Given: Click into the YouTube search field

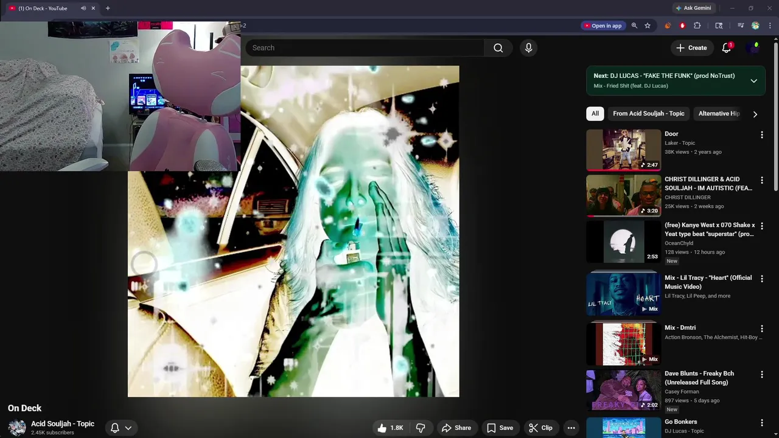Looking at the screenshot, I should 365,48.
